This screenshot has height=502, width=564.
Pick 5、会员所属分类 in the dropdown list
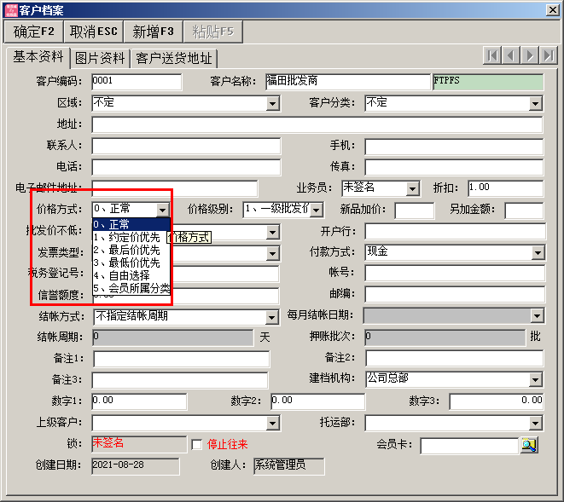[x=131, y=288]
